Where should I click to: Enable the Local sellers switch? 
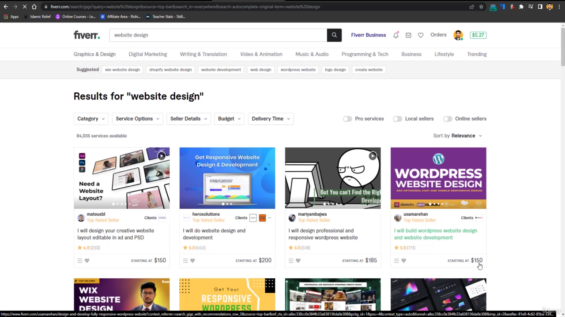[x=398, y=119]
